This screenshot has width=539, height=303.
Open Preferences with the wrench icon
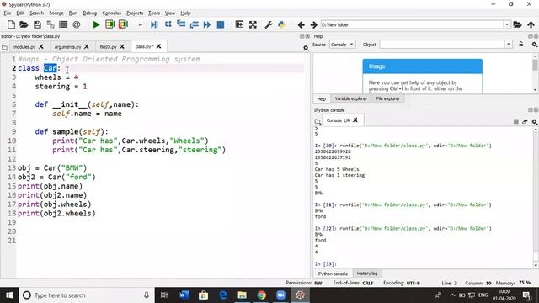pos(269,24)
